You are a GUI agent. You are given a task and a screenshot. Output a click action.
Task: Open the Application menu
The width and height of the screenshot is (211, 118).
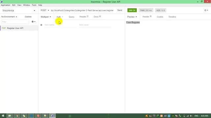[x=6, y=5]
